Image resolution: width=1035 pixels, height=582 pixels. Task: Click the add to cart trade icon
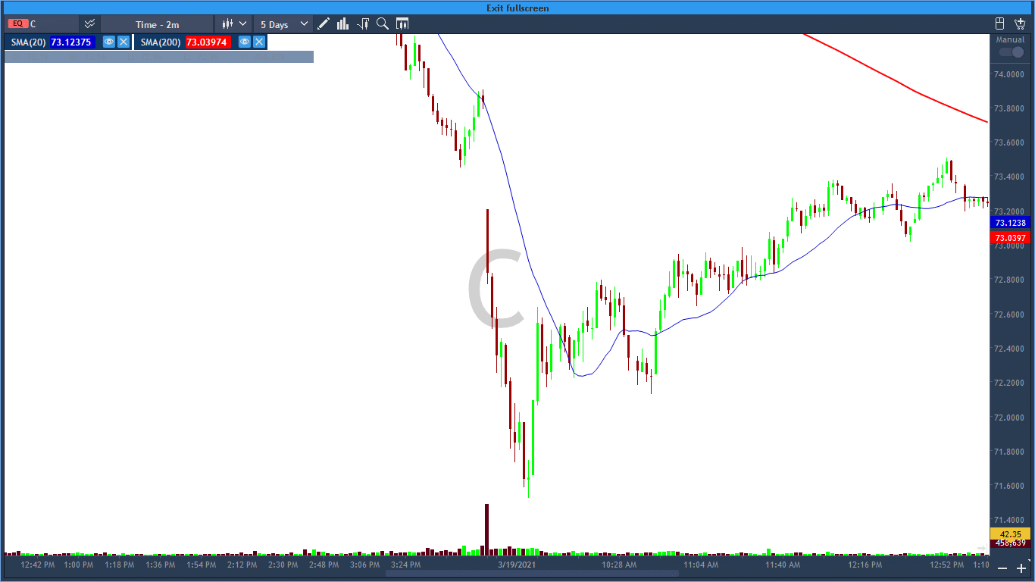point(1020,24)
